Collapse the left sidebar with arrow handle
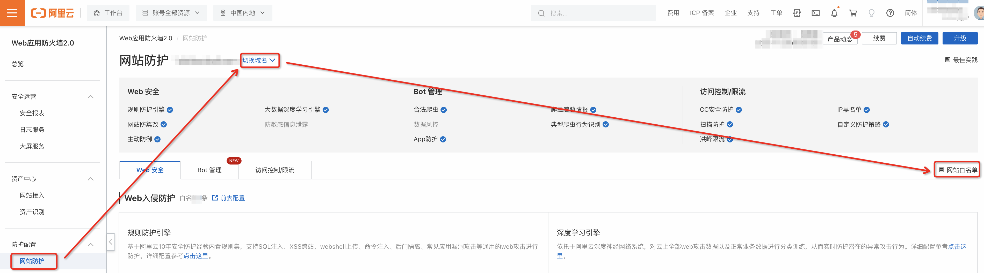This screenshot has width=984, height=273. coord(110,241)
